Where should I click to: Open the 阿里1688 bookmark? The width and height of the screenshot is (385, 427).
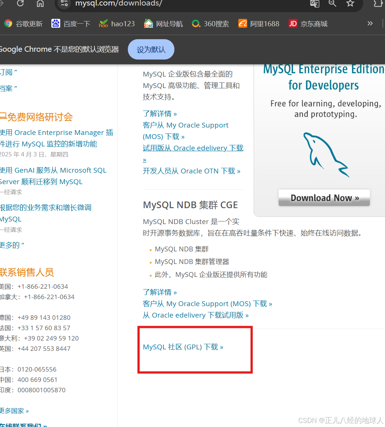[259, 24]
